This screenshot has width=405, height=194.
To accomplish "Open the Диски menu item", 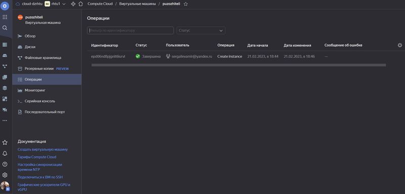I will click(x=47, y=47).
